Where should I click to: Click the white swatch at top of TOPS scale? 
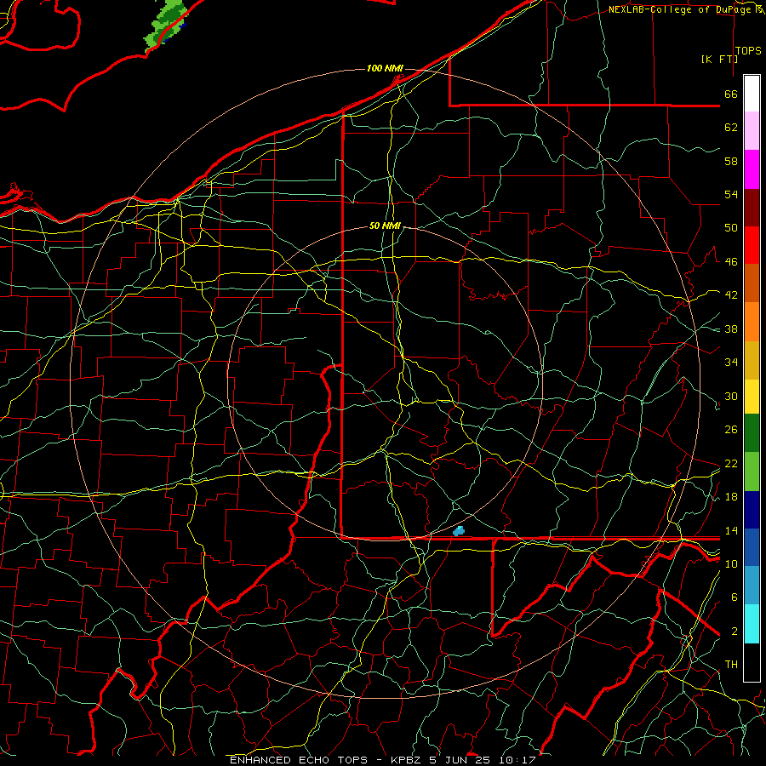point(752,94)
